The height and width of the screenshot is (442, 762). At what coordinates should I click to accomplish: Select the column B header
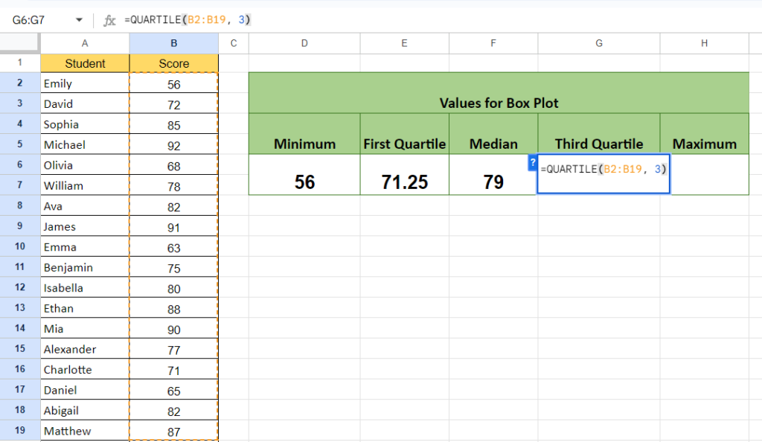coord(173,44)
